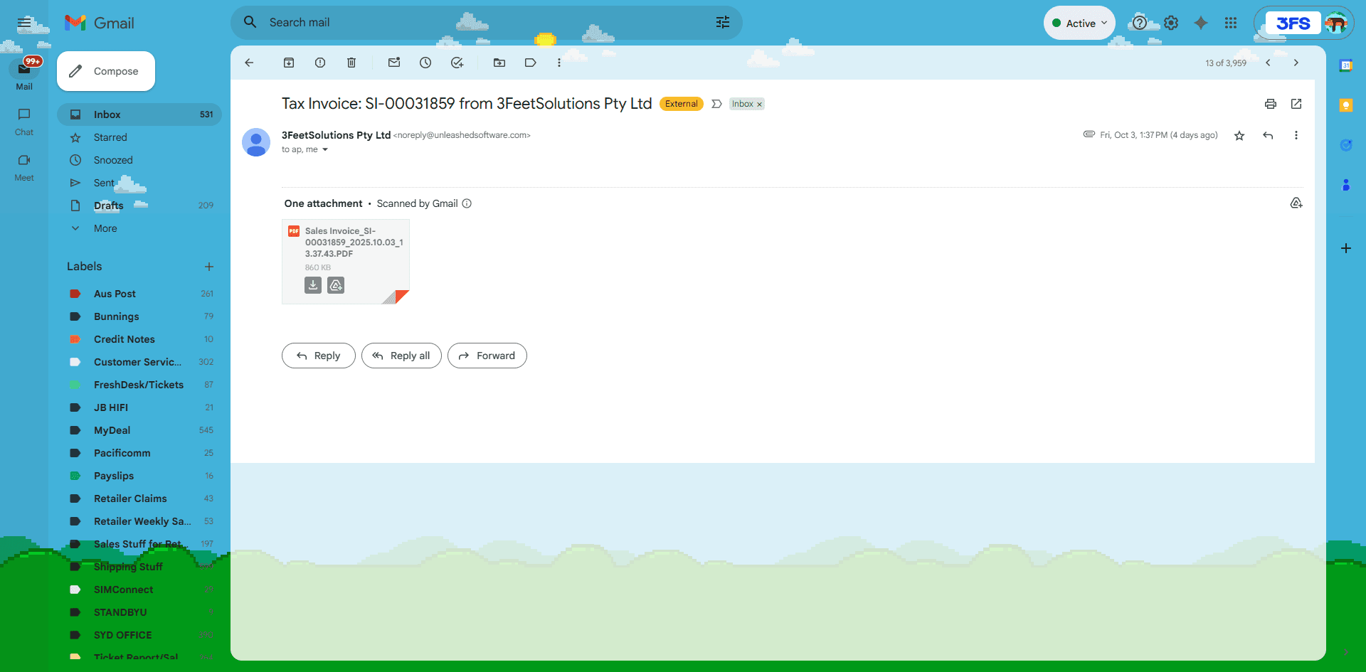Download the PDF attachment
The image size is (1366, 672).
coord(313,285)
